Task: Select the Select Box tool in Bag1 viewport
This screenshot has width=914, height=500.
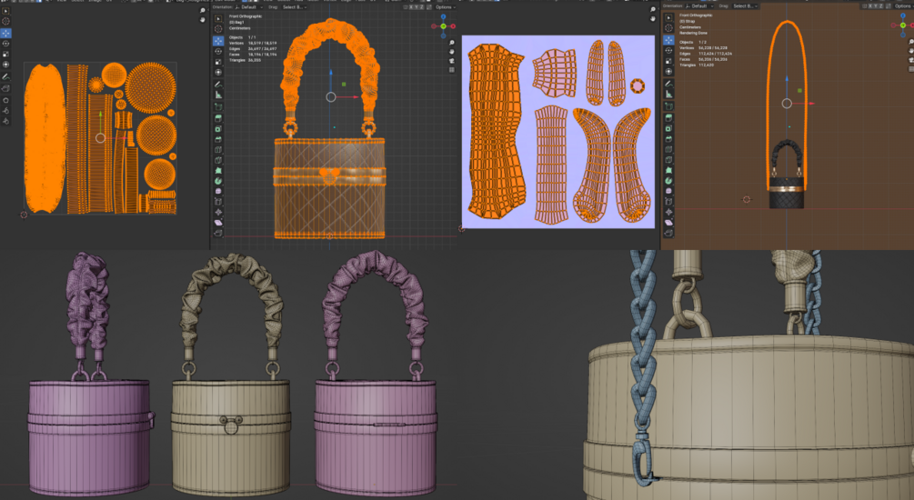Action: [218, 19]
